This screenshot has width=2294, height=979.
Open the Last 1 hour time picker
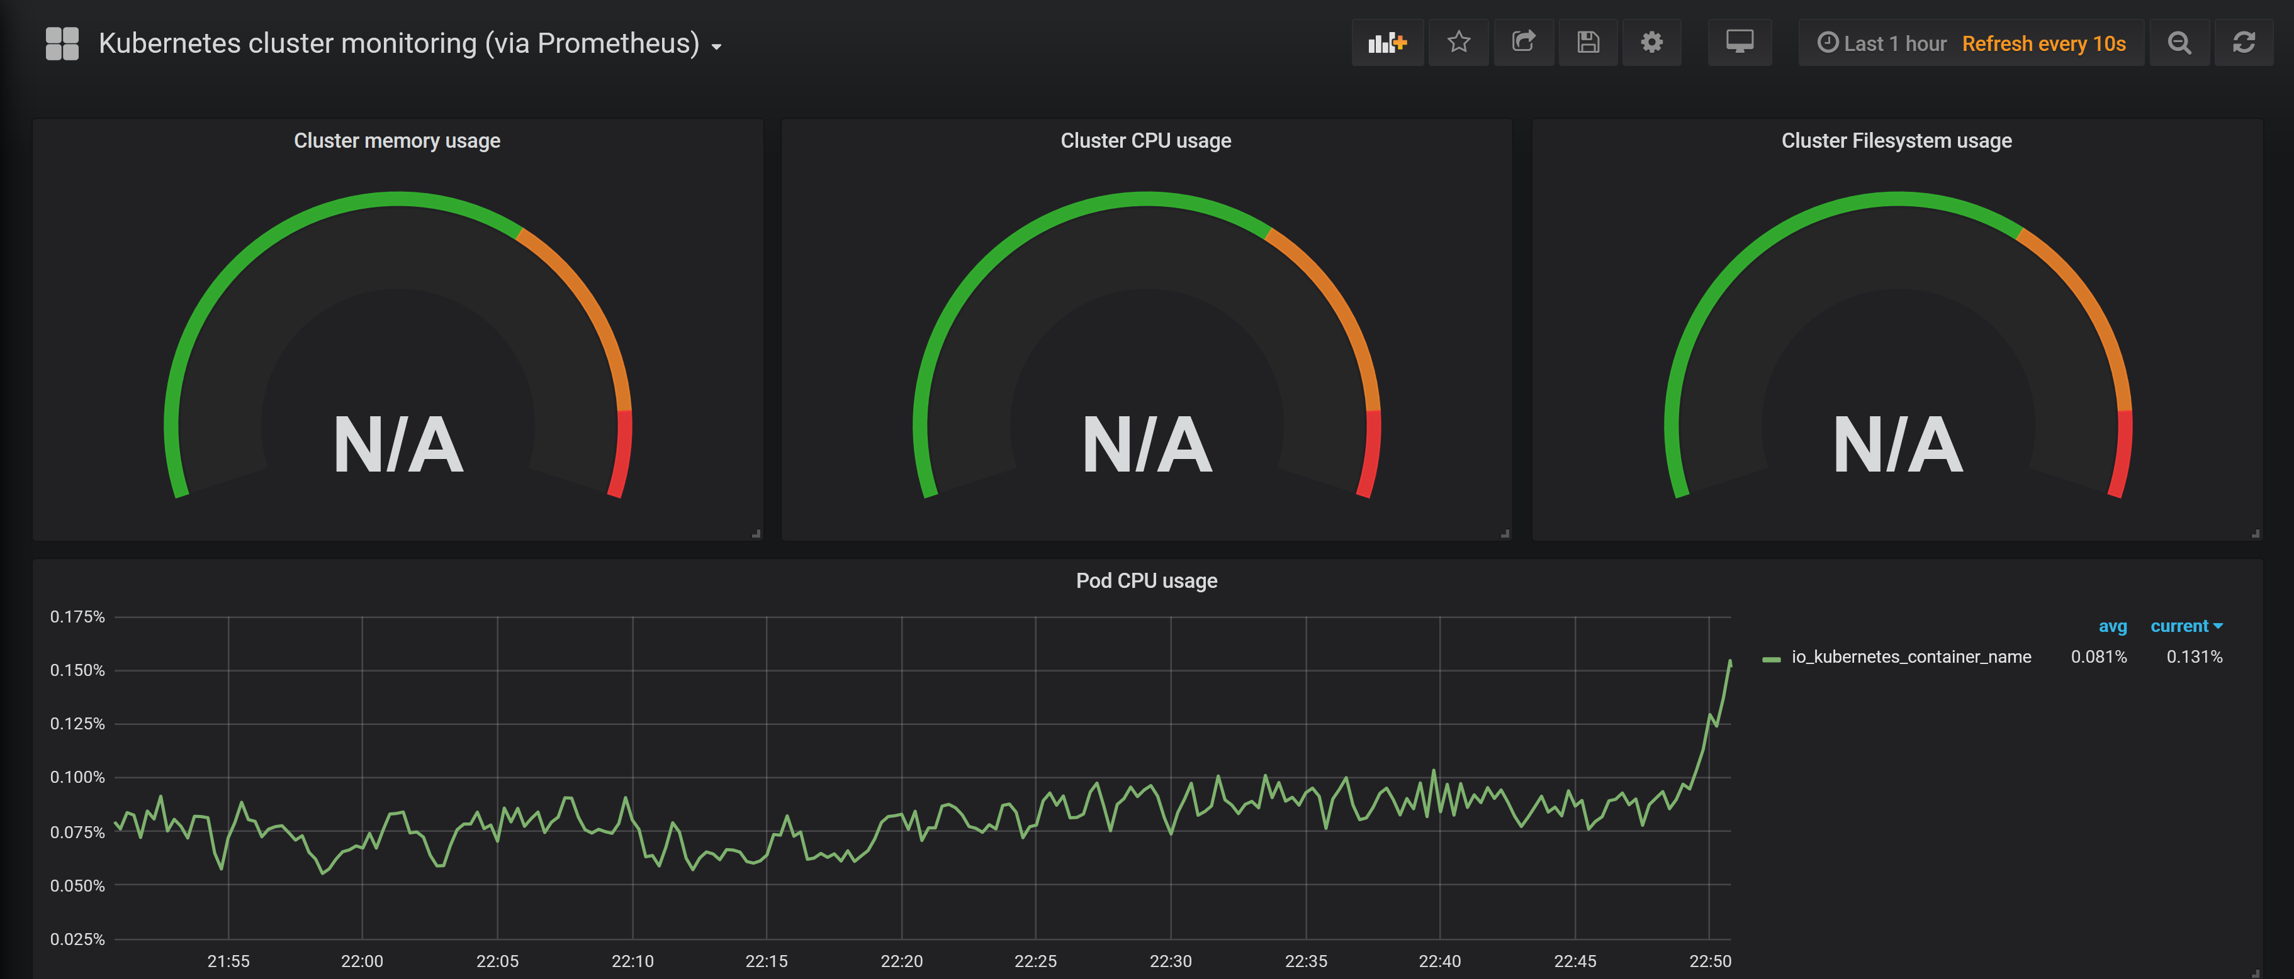1882,43
